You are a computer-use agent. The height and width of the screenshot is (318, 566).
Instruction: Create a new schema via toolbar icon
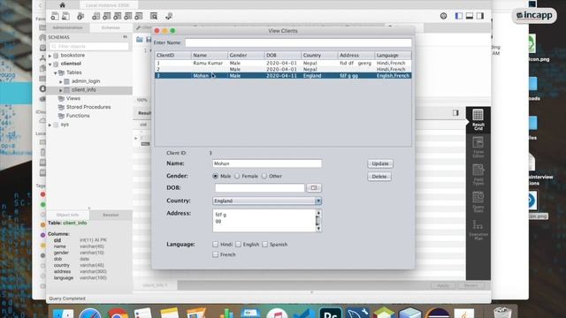pos(96,16)
